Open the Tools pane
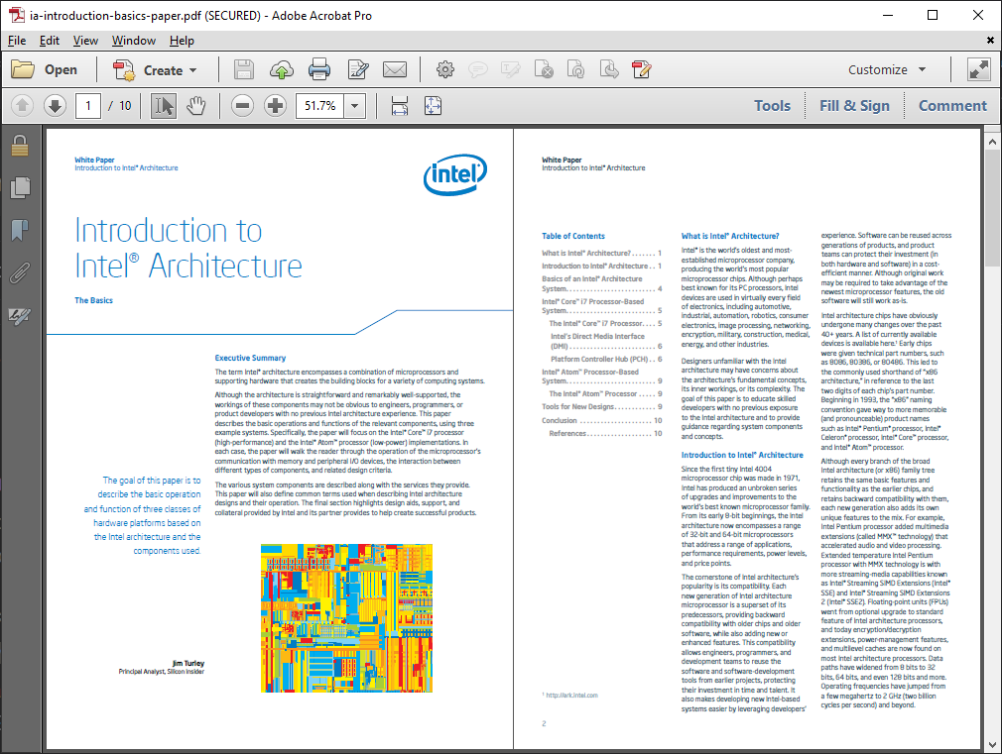 [772, 106]
